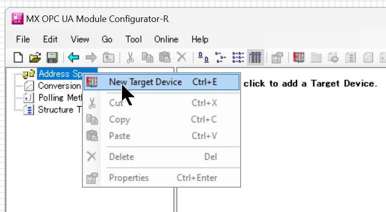Click the grayed structure list toolbar icon
The height and width of the screenshot is (212, 386).
pyautogui.click(x=350, y=58)
